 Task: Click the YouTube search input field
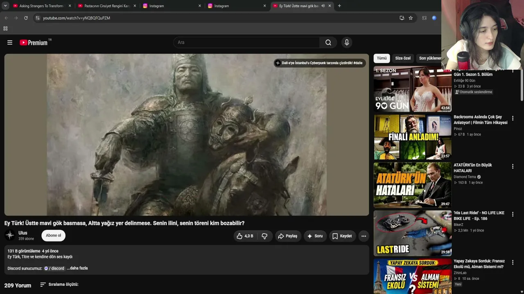(x=246, y=42)
